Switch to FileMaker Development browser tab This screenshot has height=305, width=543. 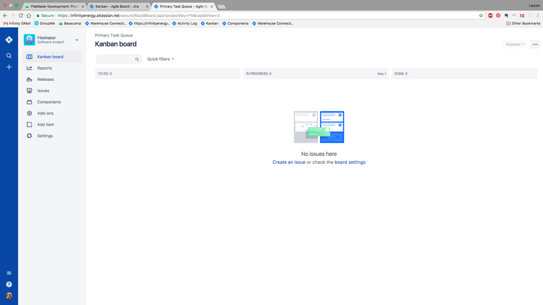click(x=54, y=6)
